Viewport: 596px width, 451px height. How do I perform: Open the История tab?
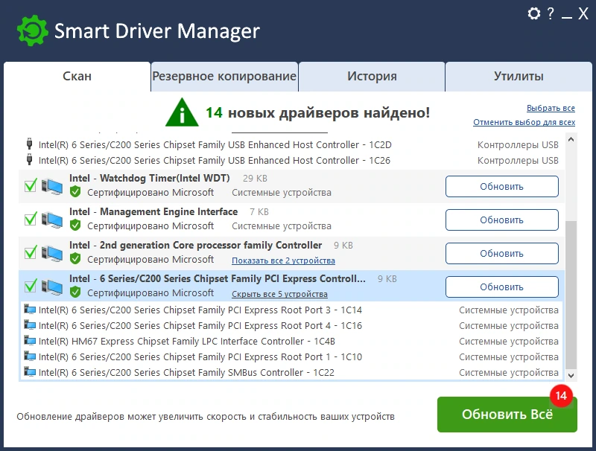(x=372, y=77)
